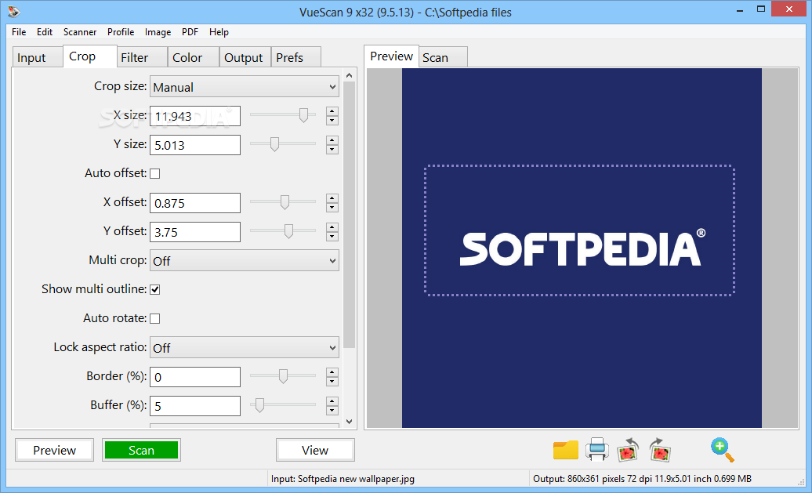The height and width of the screenshot is (493, 812).
Task: Open the Multi crop dropdown
Action: [x=245, y=261]
